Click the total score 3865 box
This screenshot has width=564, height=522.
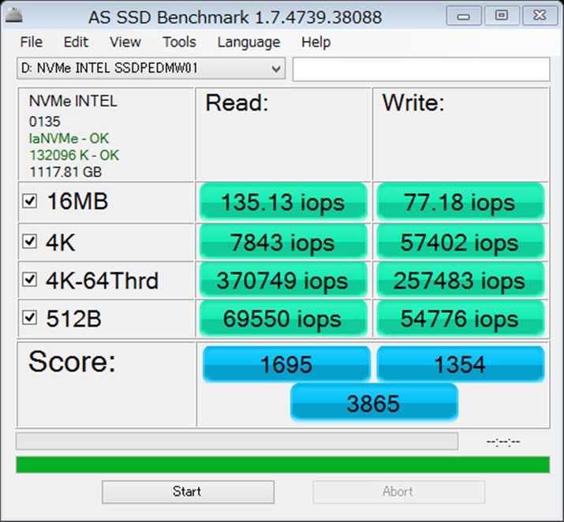pyautogui.click(x=374, y=404)
